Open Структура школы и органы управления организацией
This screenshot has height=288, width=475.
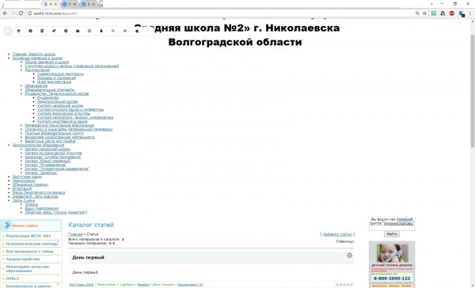(x=72, y=66)
